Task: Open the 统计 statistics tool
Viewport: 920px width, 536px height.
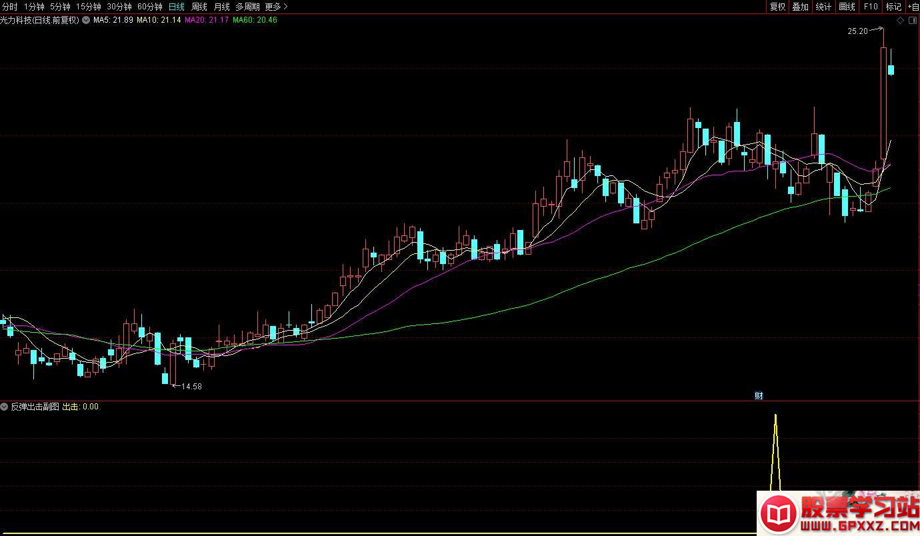Action: [x=823, y=7]
